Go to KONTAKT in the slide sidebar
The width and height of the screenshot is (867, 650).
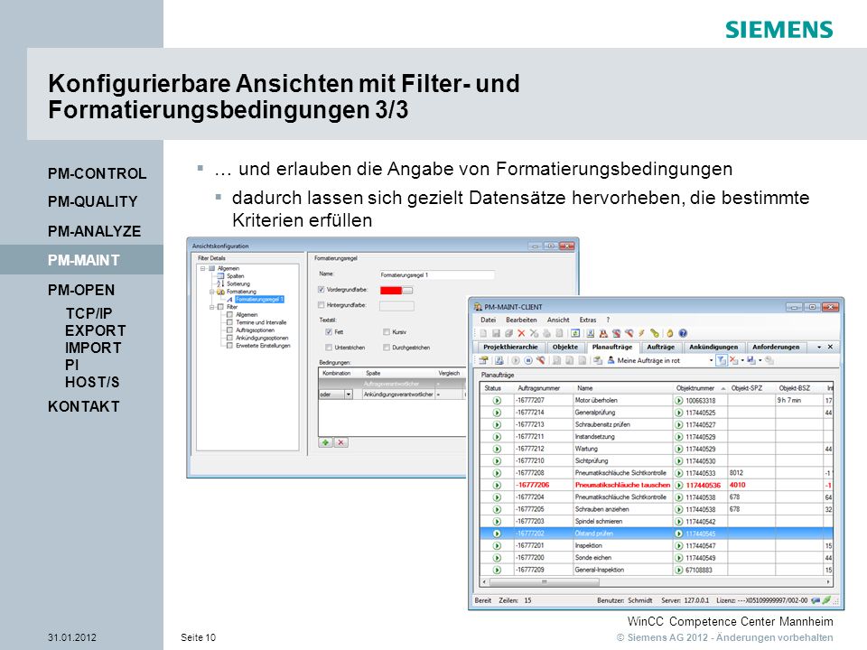point(83,406)
